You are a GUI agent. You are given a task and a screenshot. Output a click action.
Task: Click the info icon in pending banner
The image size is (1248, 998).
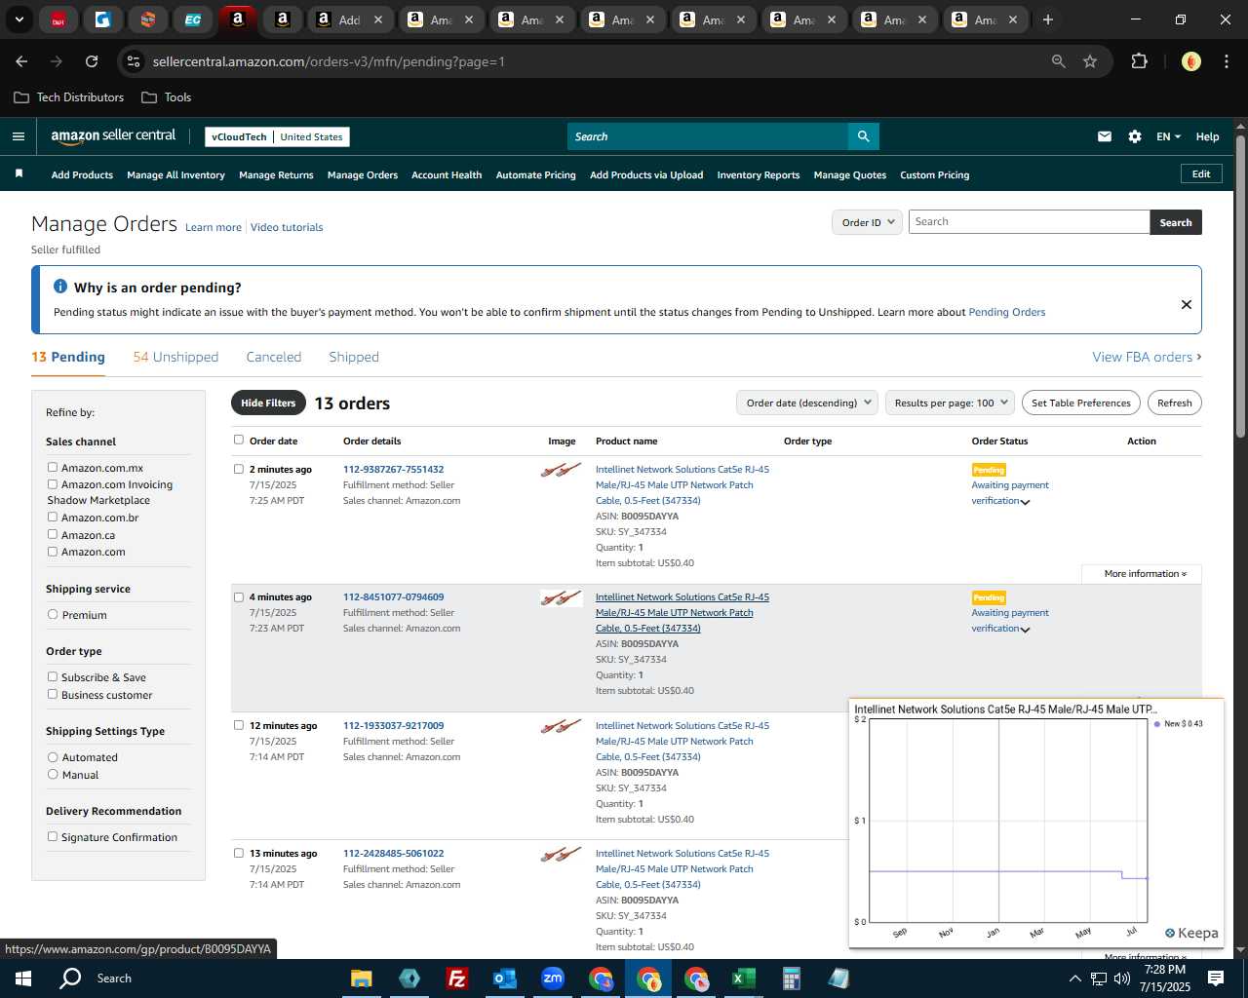[59, 287]
